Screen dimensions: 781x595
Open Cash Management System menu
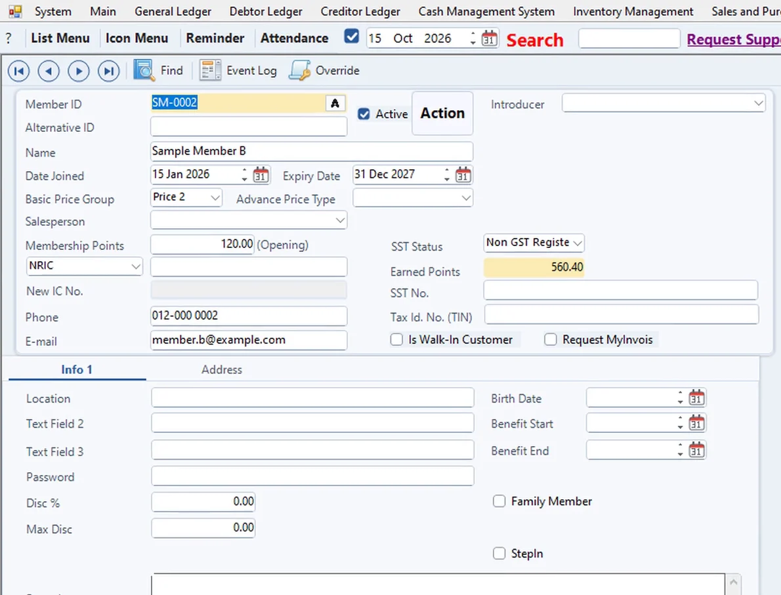click(x=486, y=11)
